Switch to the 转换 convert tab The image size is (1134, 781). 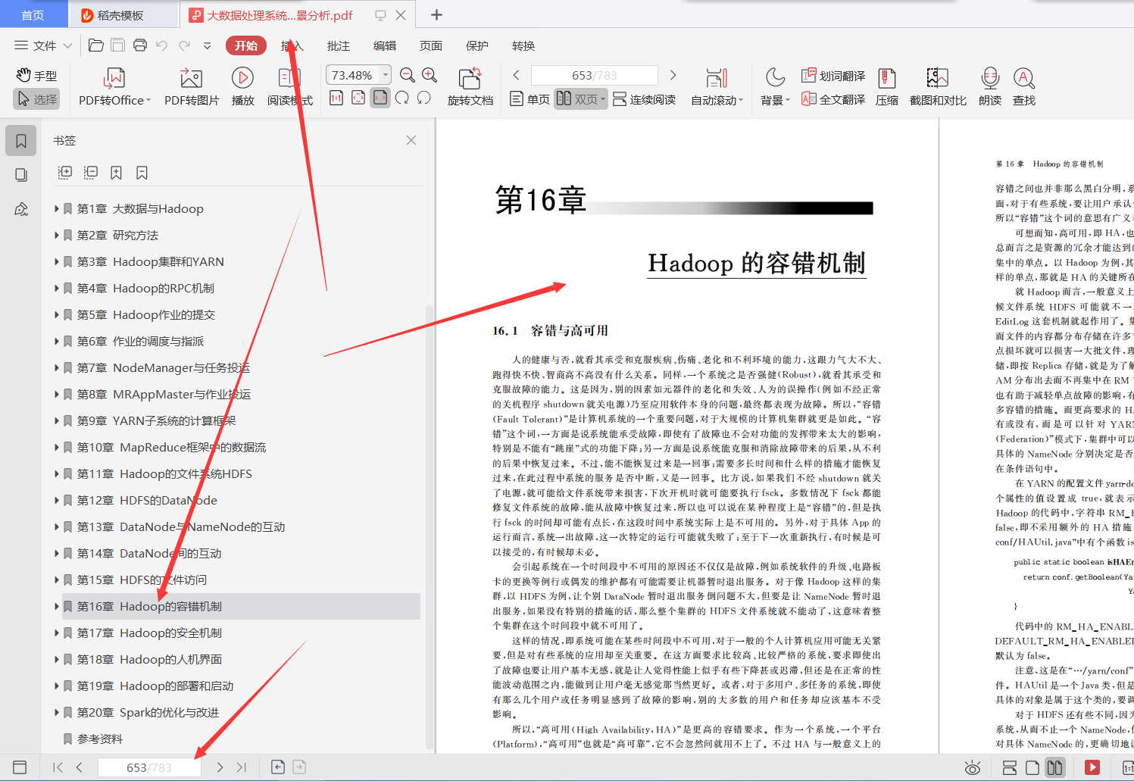[x=523, y=45]
